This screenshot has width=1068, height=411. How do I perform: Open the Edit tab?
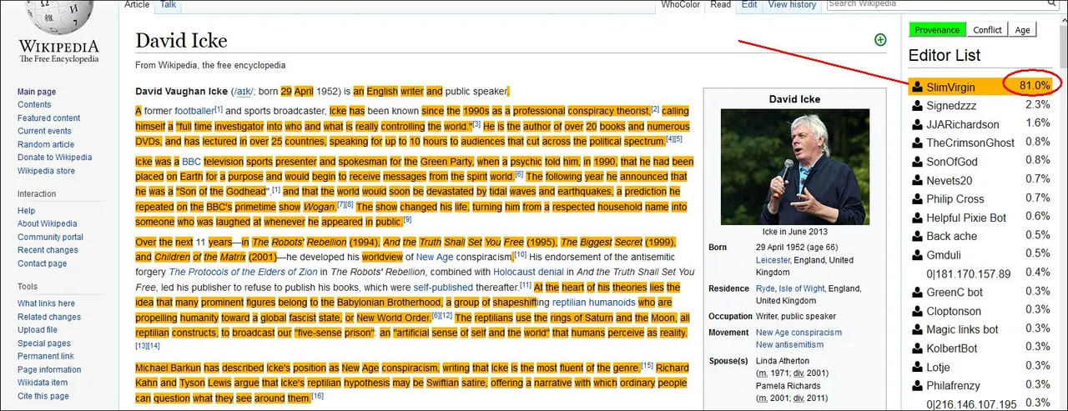coord(749,5)
